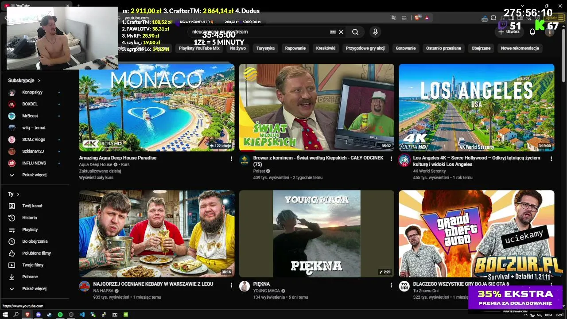Open the Polsat channel avatar
Screen dimensions: 567x319
(245, 160)
